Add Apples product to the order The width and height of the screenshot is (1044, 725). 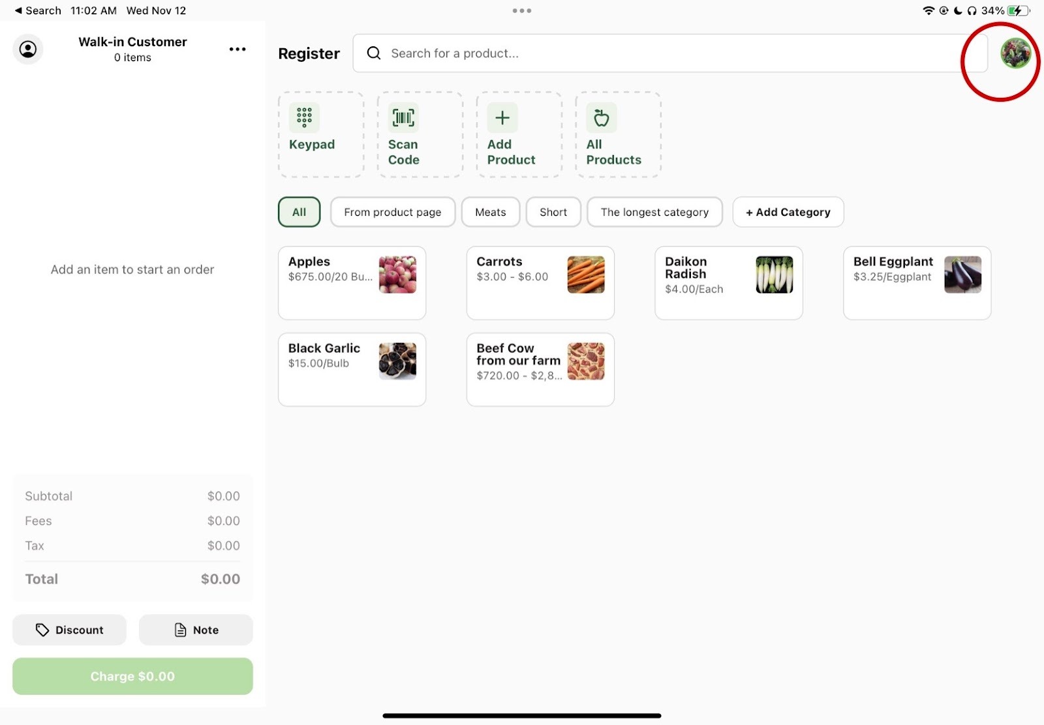coord(352,282)
